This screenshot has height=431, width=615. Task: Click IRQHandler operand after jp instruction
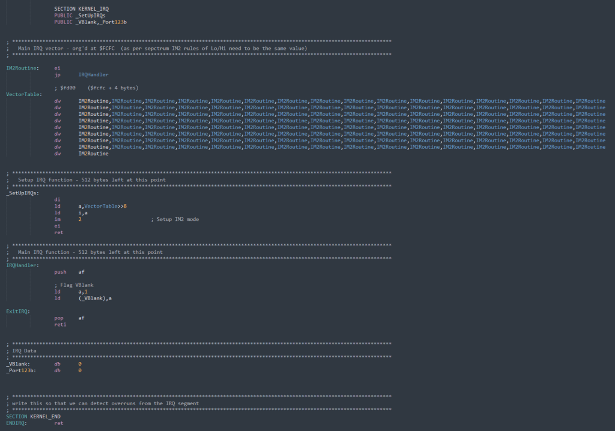click(x=93, y=75)
